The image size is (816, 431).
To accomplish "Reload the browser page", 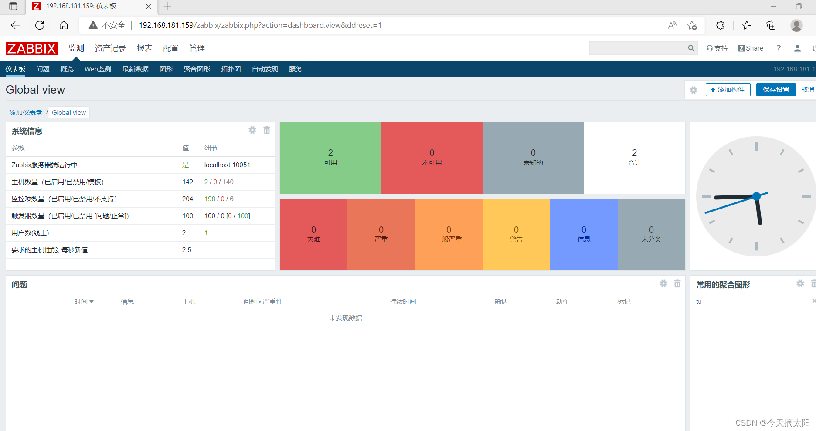I will [40, 25].
